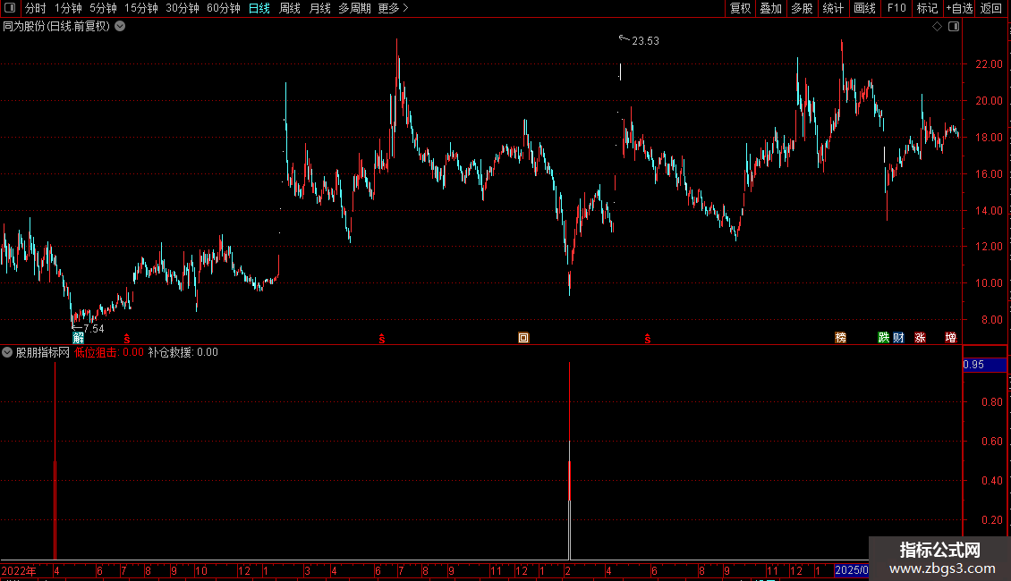Image resolution: width=1011 pixels, height=581 pixels.
Task: Click the S marker near June 2022
Action: pos(127,339)
